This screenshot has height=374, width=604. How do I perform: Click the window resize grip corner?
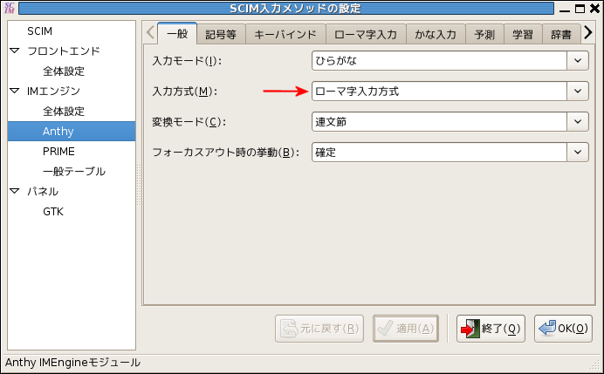595,364
